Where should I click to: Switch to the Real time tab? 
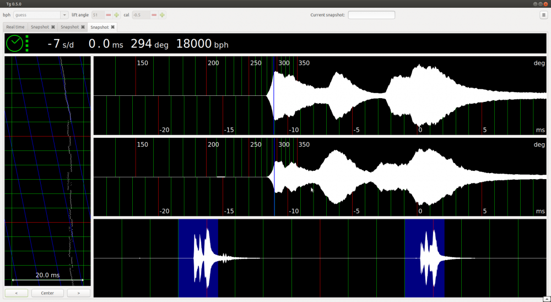pos(15,27)
